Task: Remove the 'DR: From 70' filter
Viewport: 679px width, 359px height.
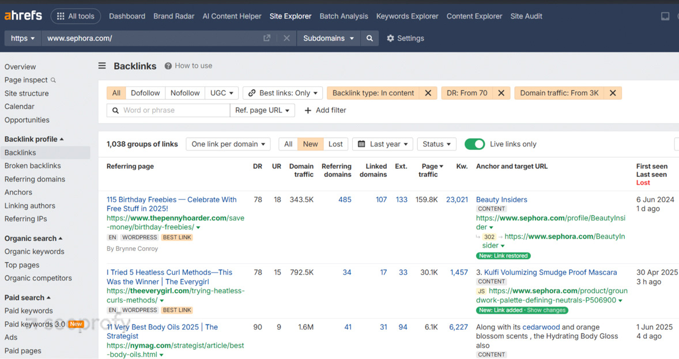Action: pos(501,93)
